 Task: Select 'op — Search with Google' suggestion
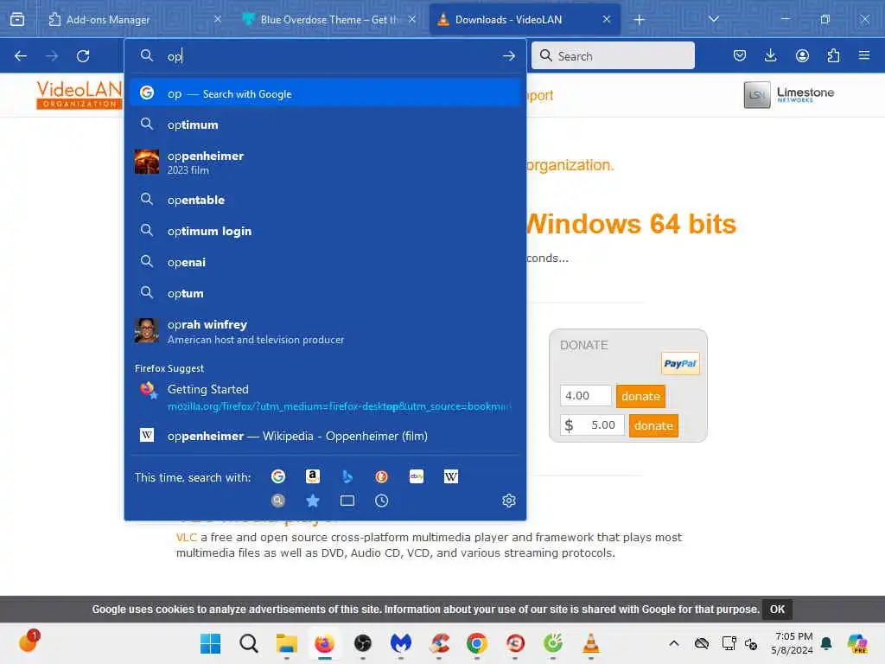(325, 93)
